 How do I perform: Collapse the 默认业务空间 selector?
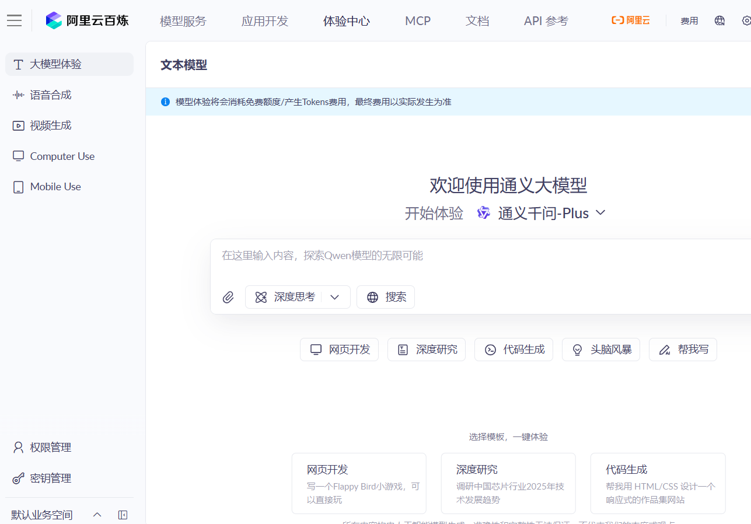97,515
